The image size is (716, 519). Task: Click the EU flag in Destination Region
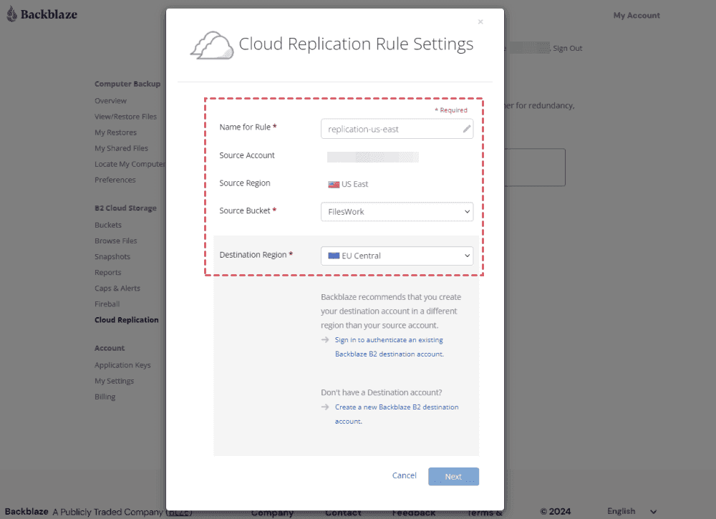click(x=334, y=256)
